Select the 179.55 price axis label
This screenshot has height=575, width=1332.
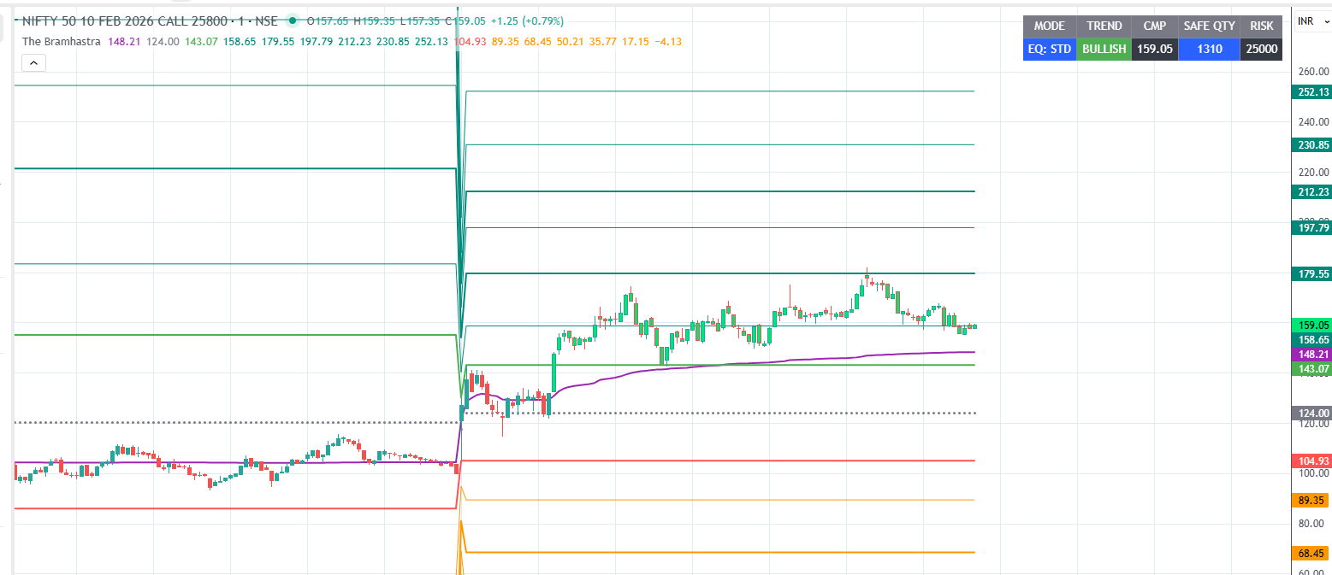pyautogui.click(x=1313, y=274)
